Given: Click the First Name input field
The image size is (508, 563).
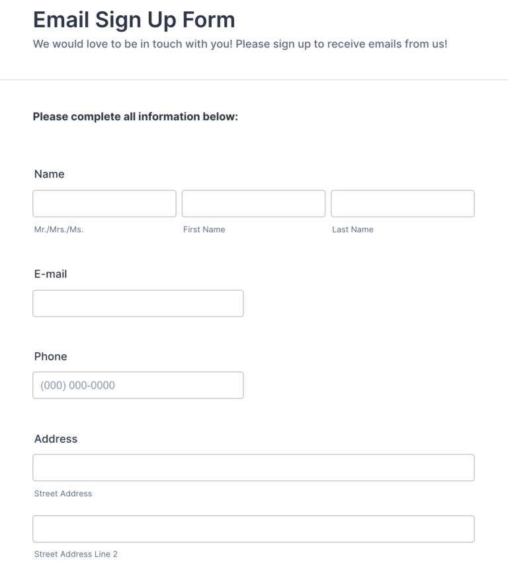Looking at the screenshot, I should click(253, 203).
